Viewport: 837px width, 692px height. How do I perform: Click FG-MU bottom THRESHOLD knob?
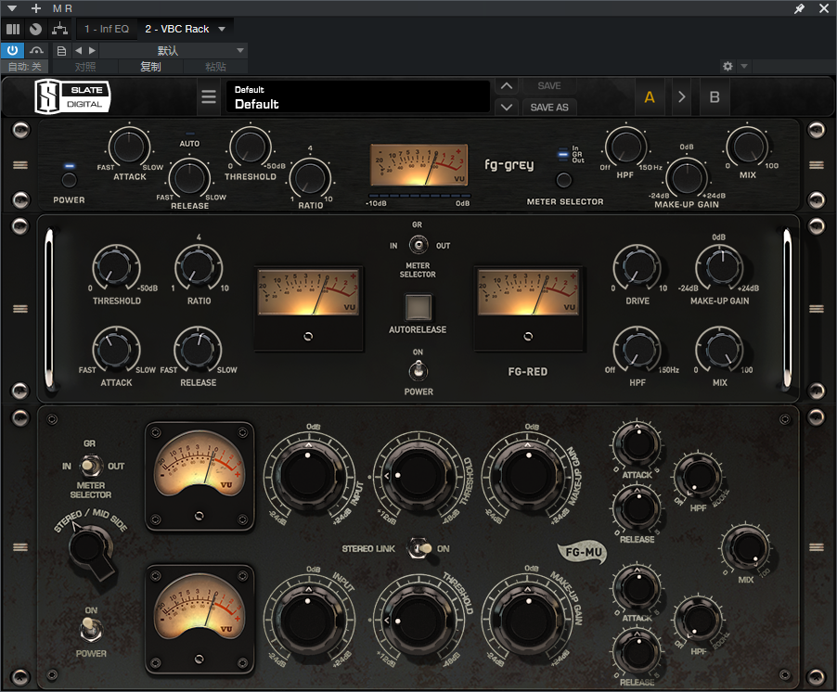(417, 620)
